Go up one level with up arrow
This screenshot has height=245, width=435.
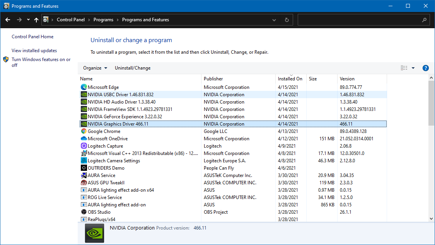tap(36, 20)
